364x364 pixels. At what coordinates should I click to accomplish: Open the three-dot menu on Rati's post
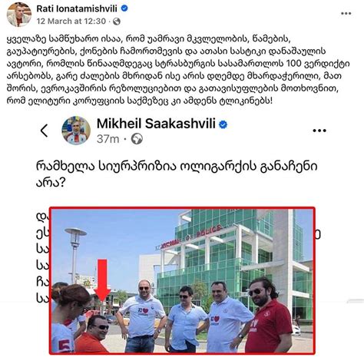[x=346, y=14]
